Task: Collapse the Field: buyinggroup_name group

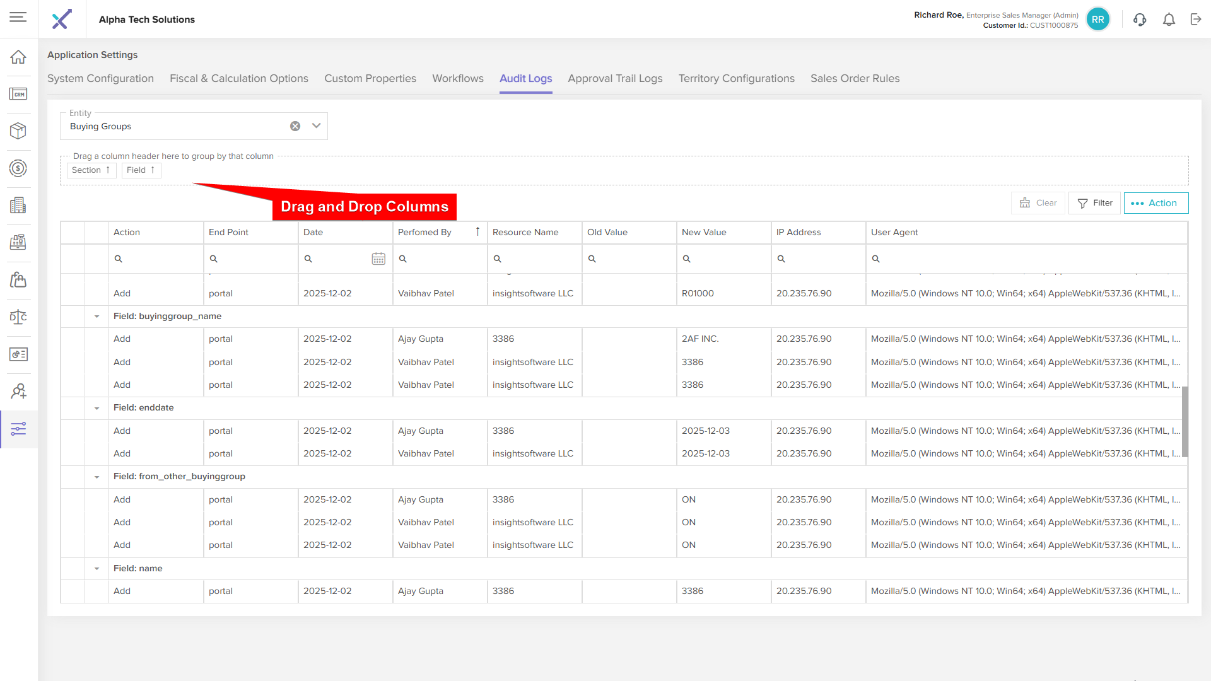Action: point(97,317)
